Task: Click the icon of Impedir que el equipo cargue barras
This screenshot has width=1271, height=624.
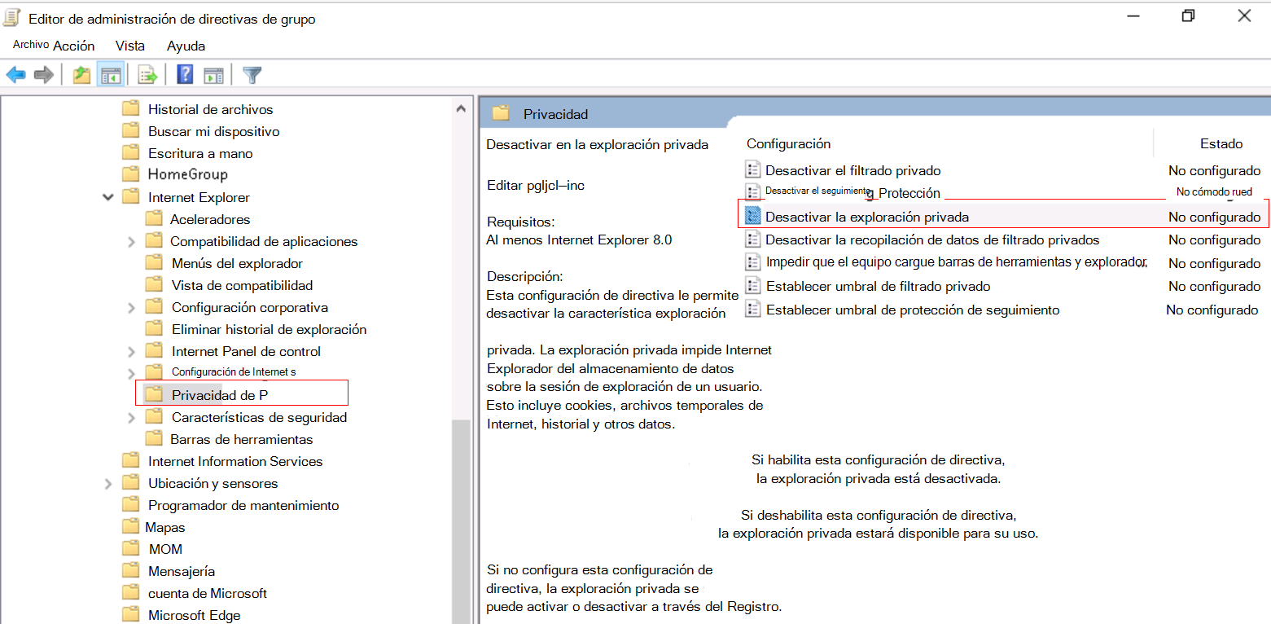Action: (x=753, y=263)
